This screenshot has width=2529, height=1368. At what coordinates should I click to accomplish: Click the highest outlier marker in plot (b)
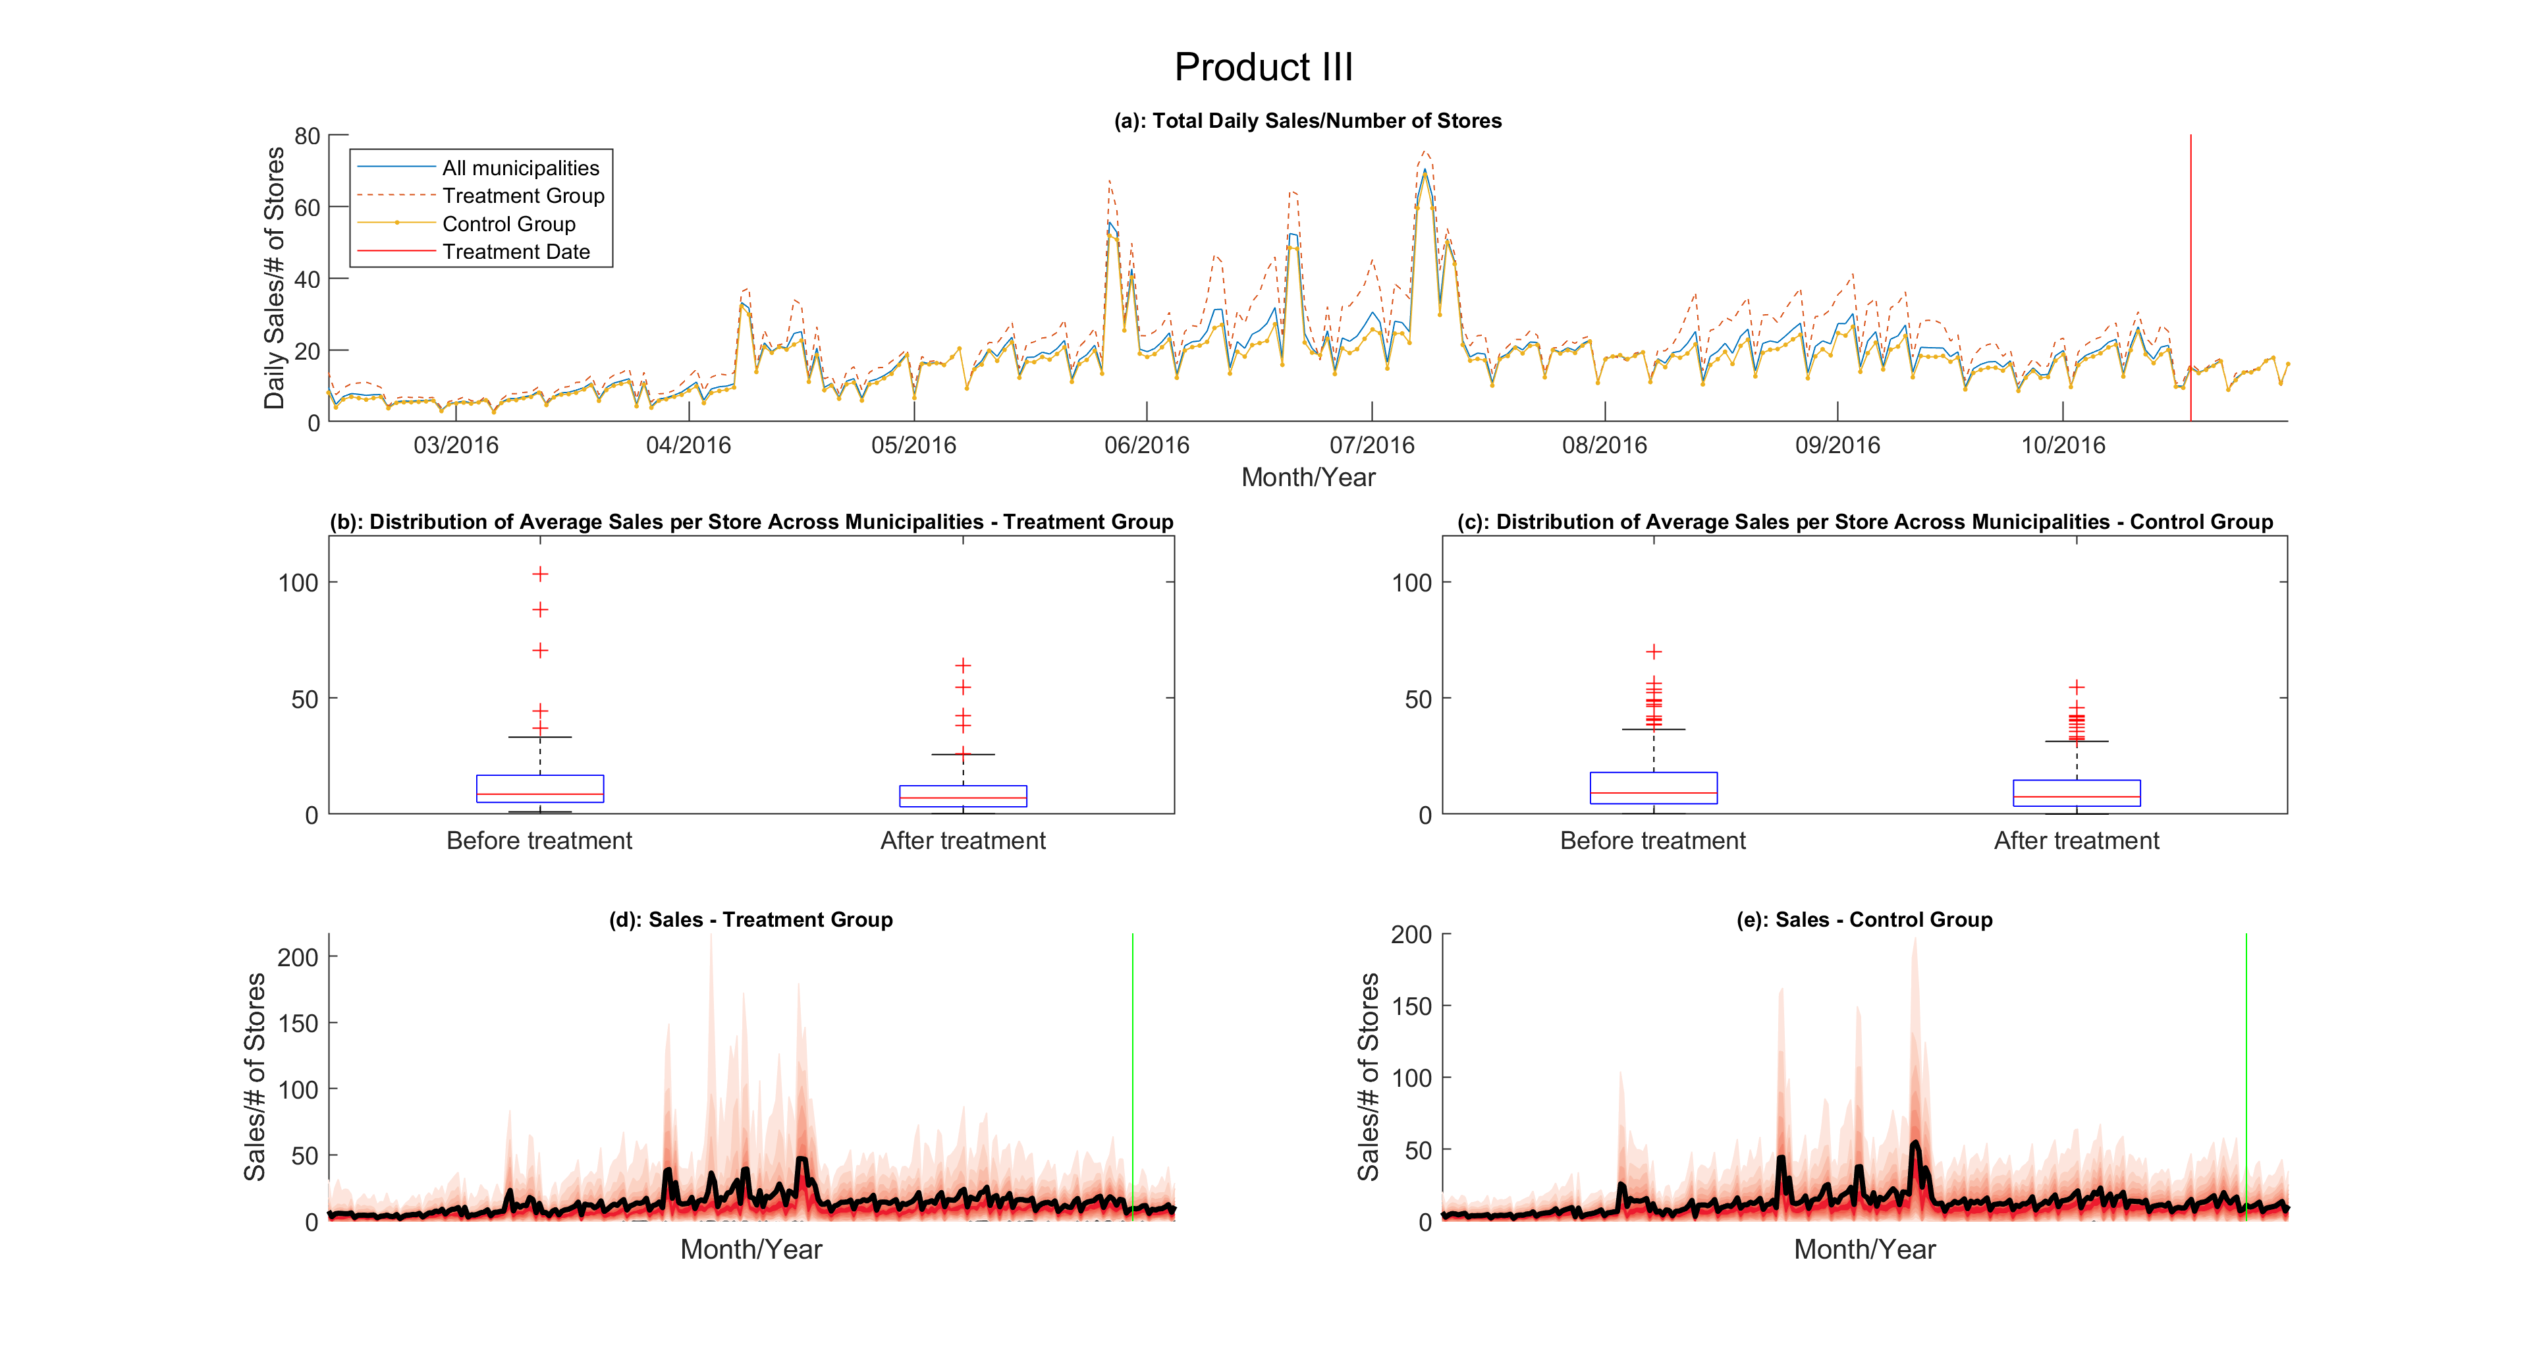click(540, 574)
